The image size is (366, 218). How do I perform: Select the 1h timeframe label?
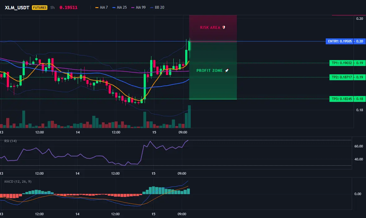53,7
